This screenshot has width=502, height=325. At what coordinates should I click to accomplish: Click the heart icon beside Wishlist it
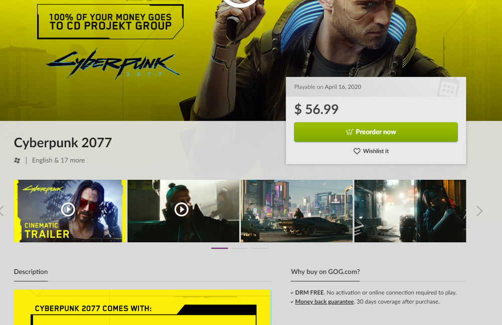[357, 151]
